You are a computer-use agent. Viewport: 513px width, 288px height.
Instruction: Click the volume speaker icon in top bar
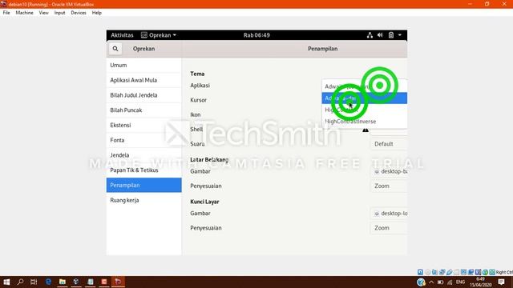(x=380, y=35)
